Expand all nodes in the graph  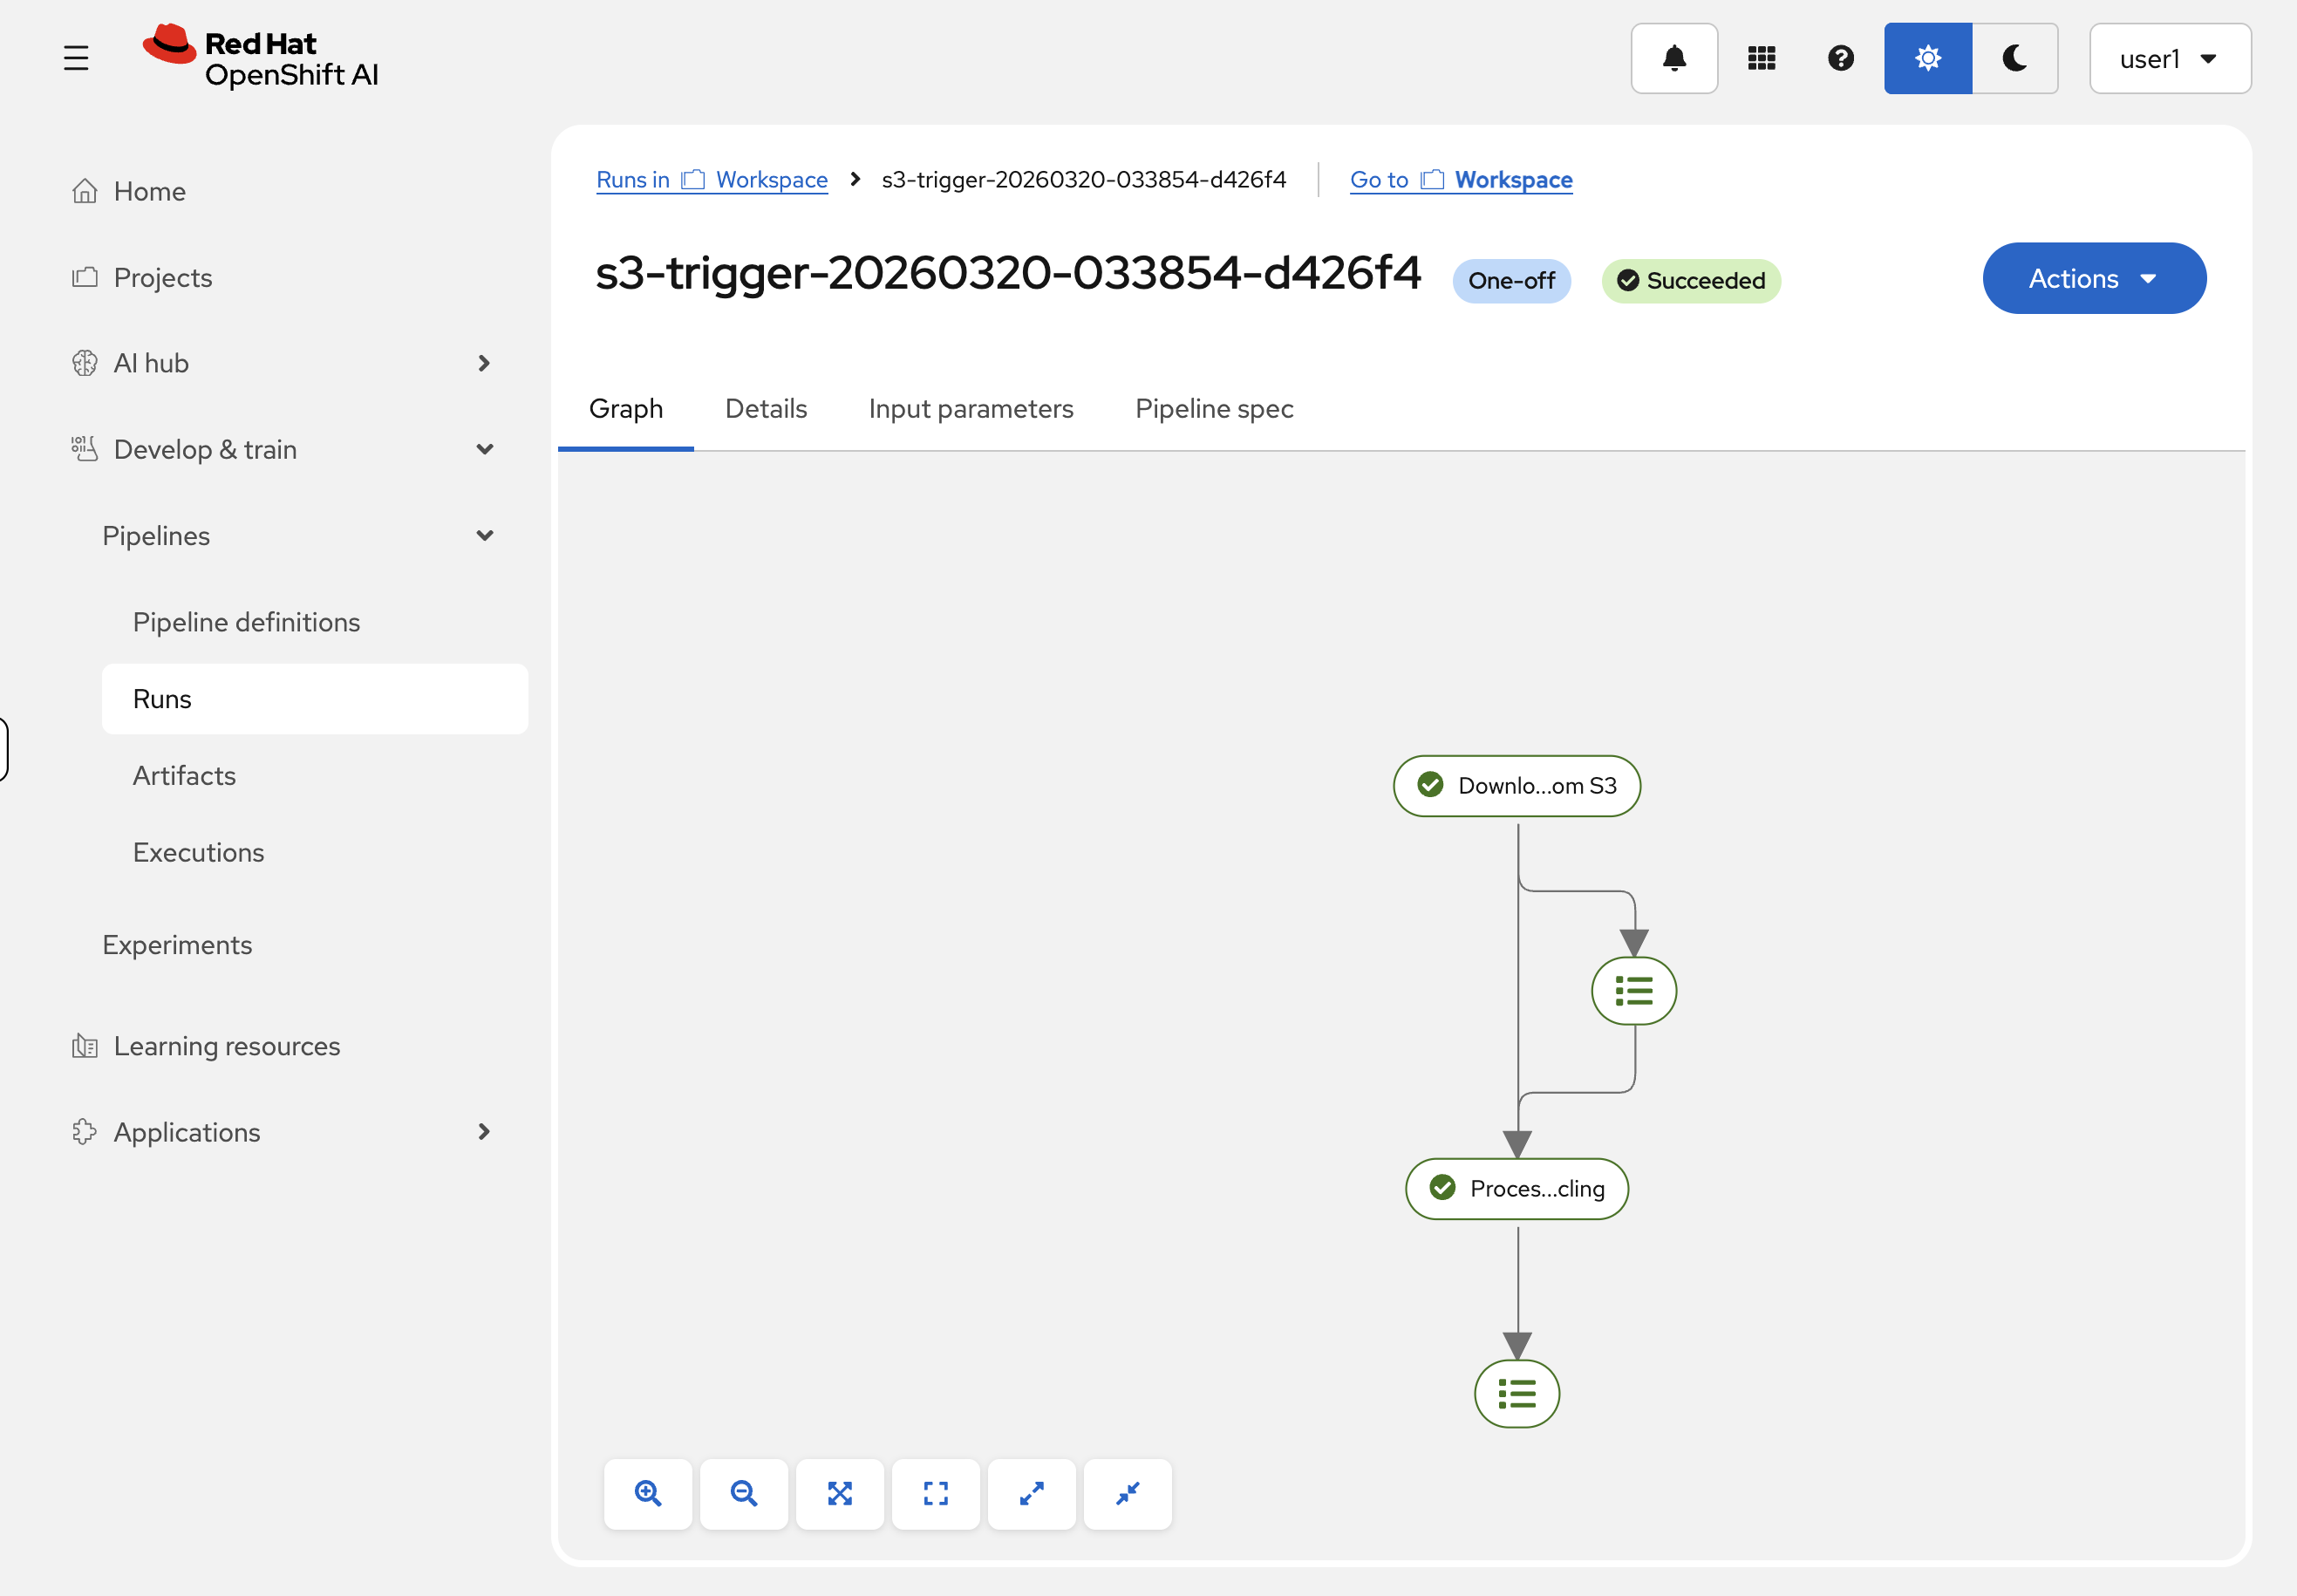pyautogui.click(x=1031, y=1493)
